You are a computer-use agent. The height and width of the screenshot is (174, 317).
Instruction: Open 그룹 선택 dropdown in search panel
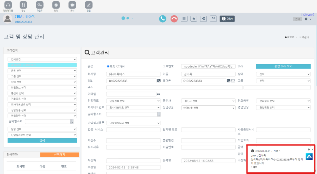pos(42,76)
